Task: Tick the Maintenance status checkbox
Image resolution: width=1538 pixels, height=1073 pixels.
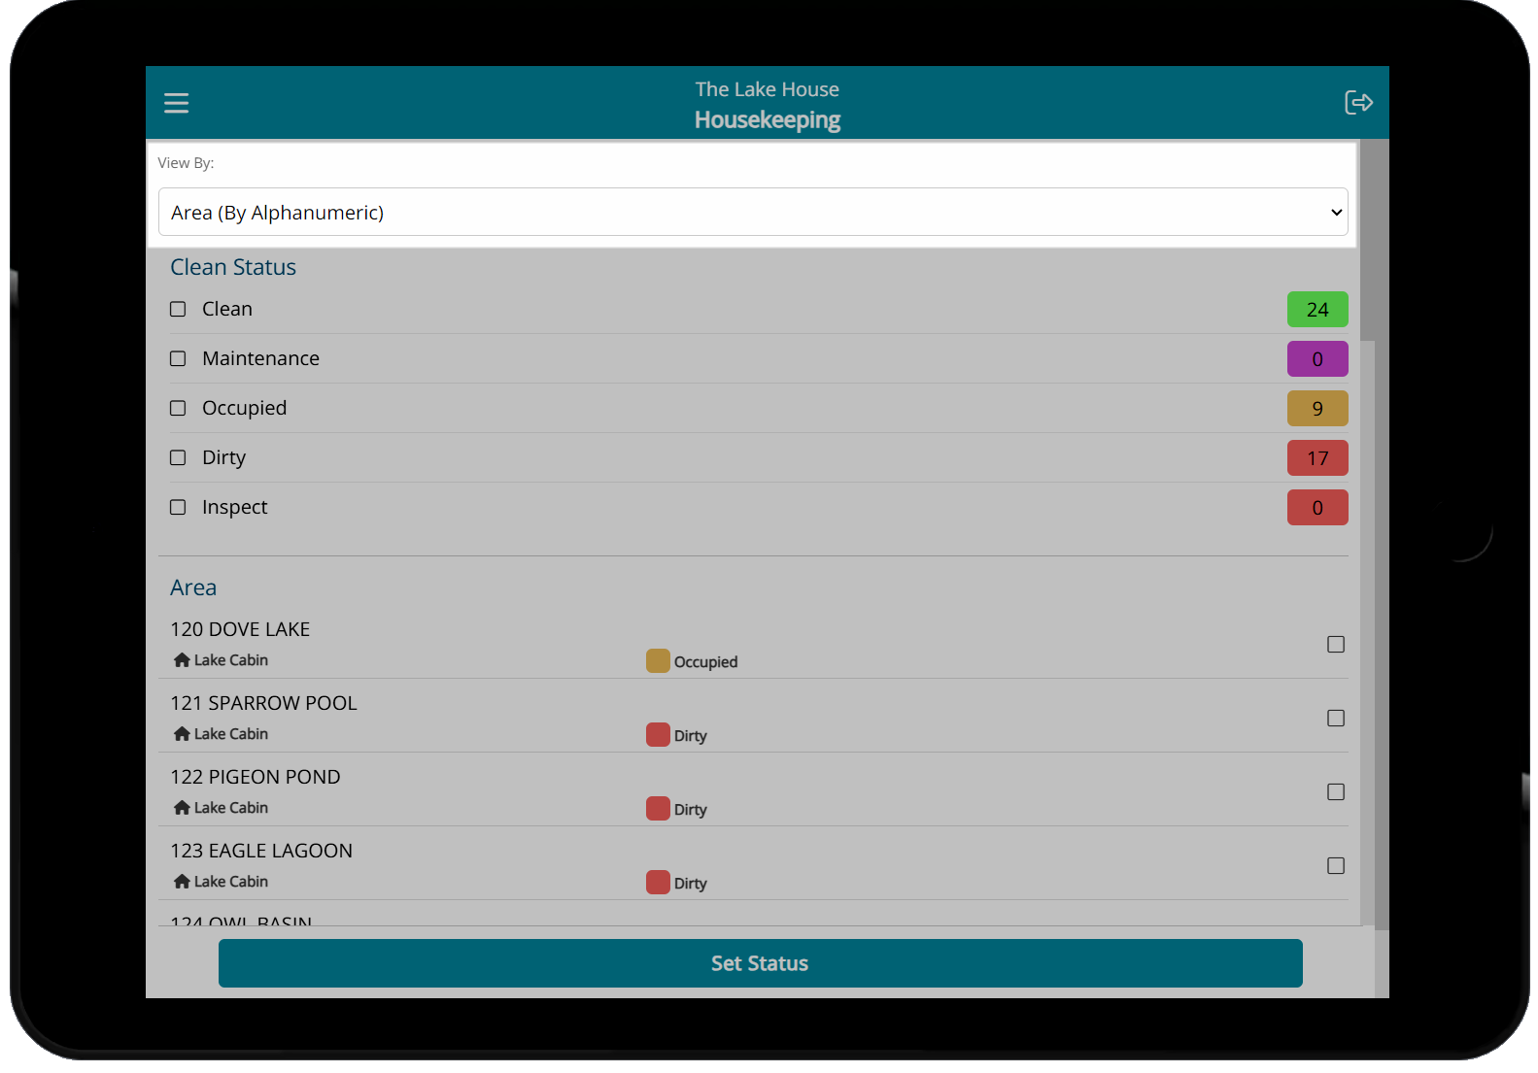Action: tap(178, 358)
